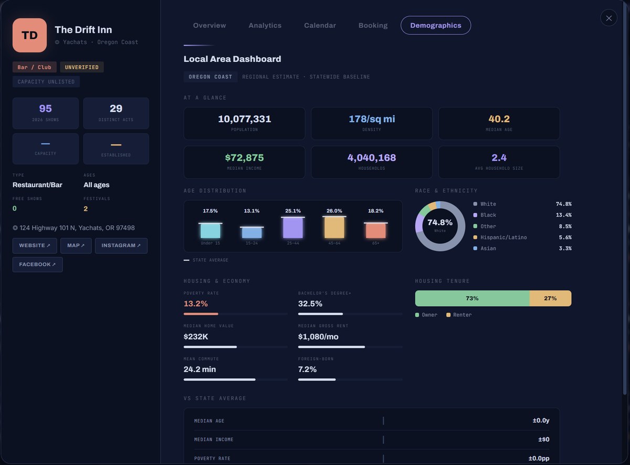The height and width of the screenshot is (465, 630).
Task: Click the 178/sq mi density card
Action: point(372,124)
